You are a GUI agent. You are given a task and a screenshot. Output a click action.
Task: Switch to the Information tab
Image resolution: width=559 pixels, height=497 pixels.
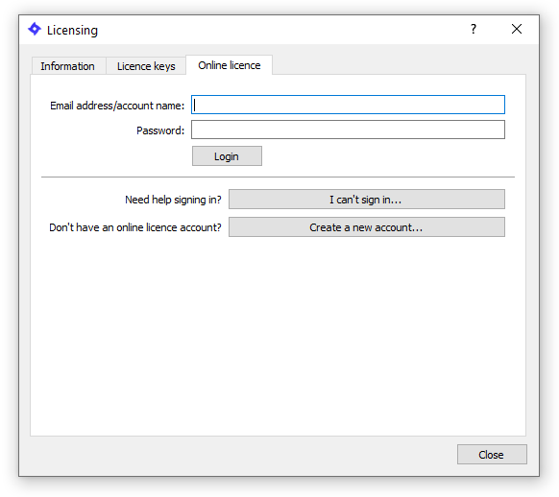[68, 66]
